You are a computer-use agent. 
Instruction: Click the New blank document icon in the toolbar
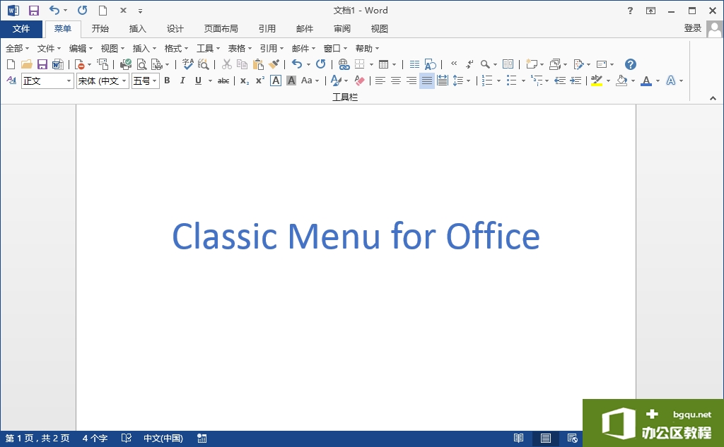11,64
